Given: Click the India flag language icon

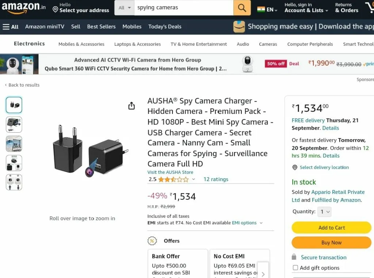Looking at the screenshot, I should [x=261, y=9].
